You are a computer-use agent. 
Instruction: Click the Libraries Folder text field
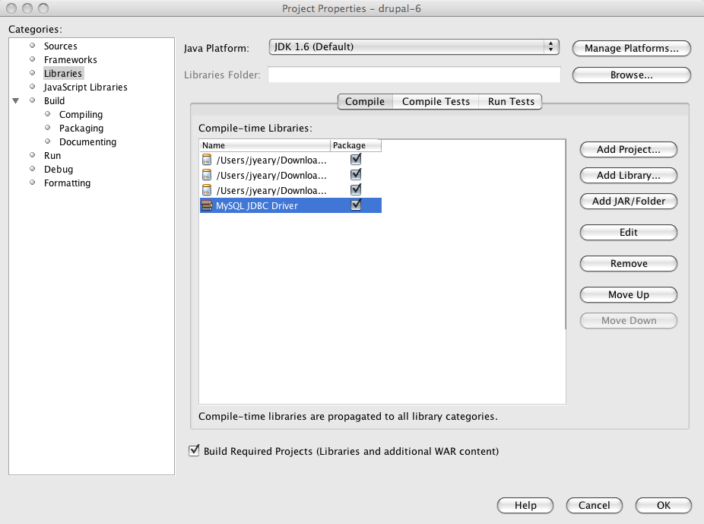pyautogui.click(x=414, y=75)
